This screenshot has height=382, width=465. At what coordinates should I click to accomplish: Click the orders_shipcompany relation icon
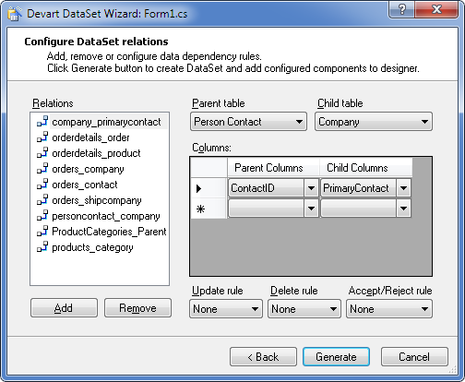coord(42,199)
